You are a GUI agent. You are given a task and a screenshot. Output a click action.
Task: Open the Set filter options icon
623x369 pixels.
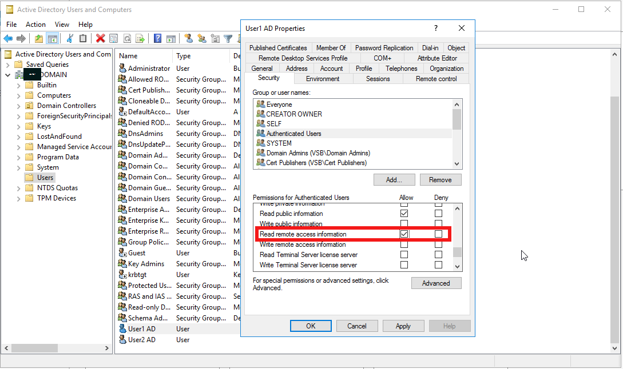pyautogui.click(x=227, y=38)
